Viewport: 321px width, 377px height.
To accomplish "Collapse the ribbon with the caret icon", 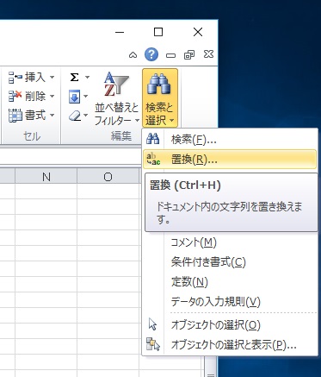I will [x=133, y=54].
